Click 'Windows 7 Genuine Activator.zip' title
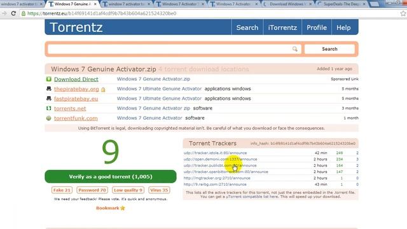Viewport: 407px width, 229px height. (103, 69)
